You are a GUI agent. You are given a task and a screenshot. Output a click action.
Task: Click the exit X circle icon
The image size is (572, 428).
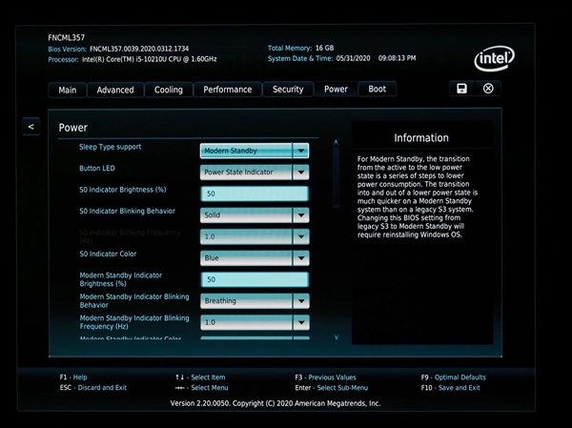[488, 89]
